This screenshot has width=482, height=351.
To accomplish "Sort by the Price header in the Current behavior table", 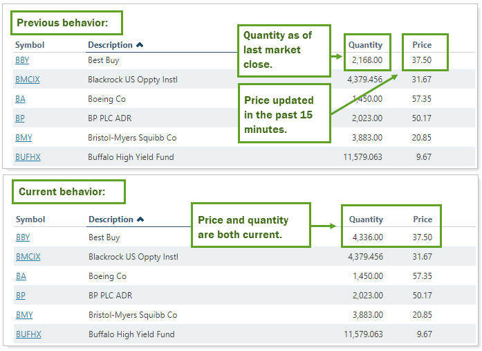I will pos(423,219).
